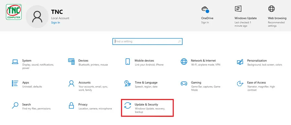
Task: Open the Gaming category title
Action: coord(196,82)
